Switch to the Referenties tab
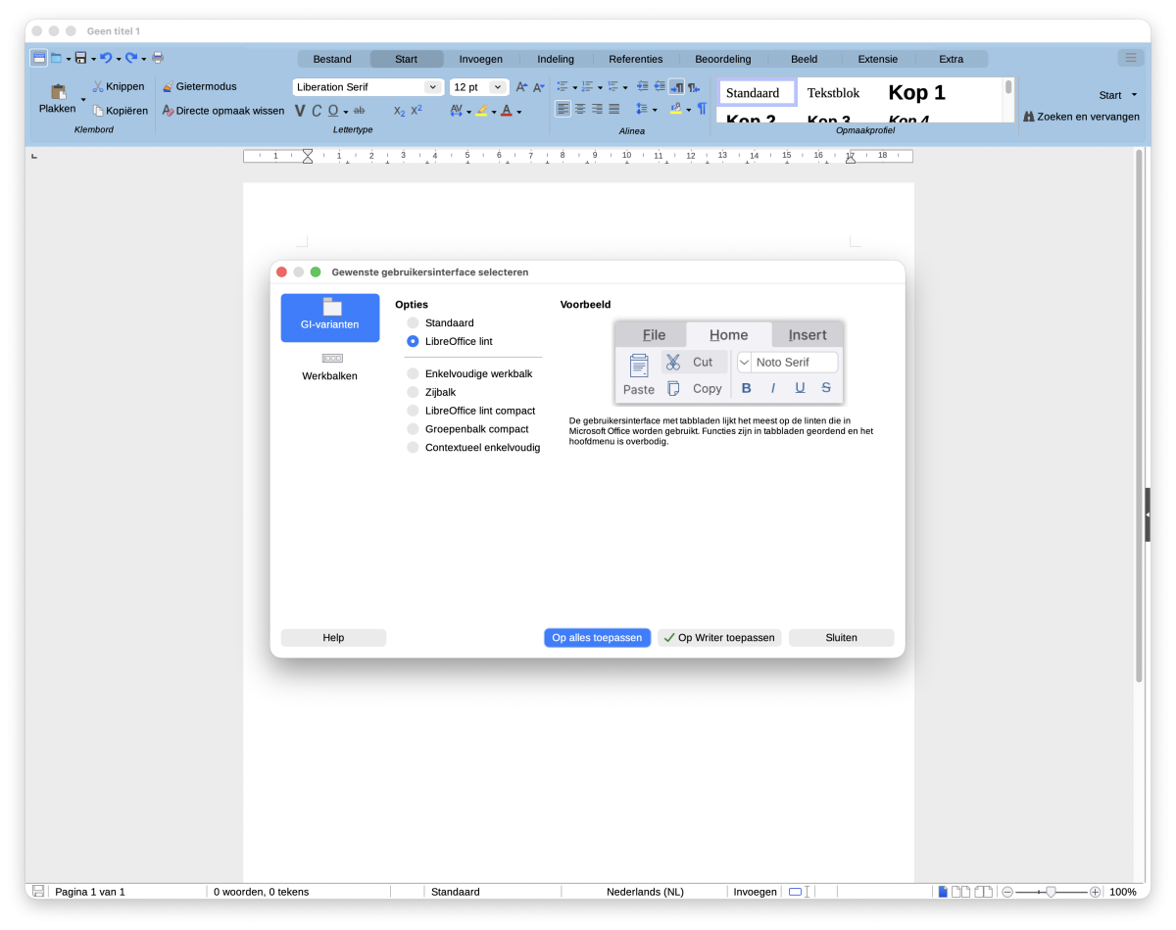 pos(636,59)
